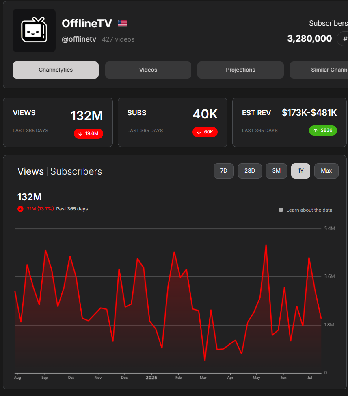The width and height of the screenshot is (348, 396).
Task: Click the @offlinetv handle
Action: coord(79,39)
